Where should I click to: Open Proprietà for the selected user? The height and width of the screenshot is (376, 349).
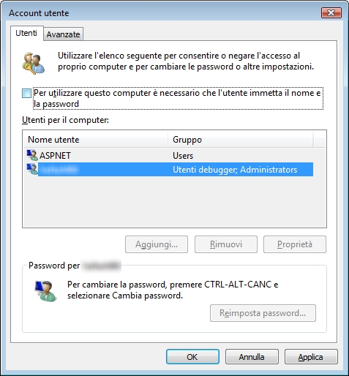click(295, 244)
